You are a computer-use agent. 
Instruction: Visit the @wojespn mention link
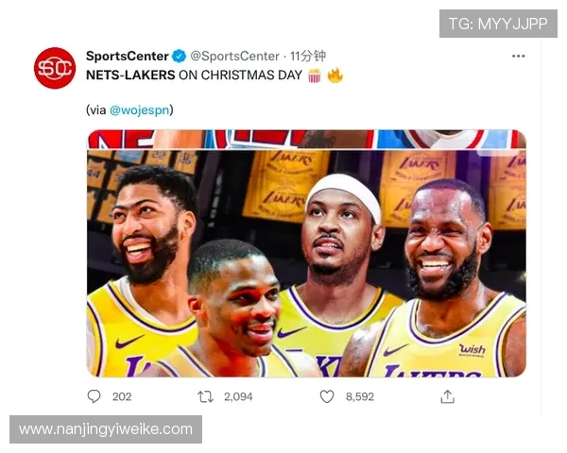[140, 109]
